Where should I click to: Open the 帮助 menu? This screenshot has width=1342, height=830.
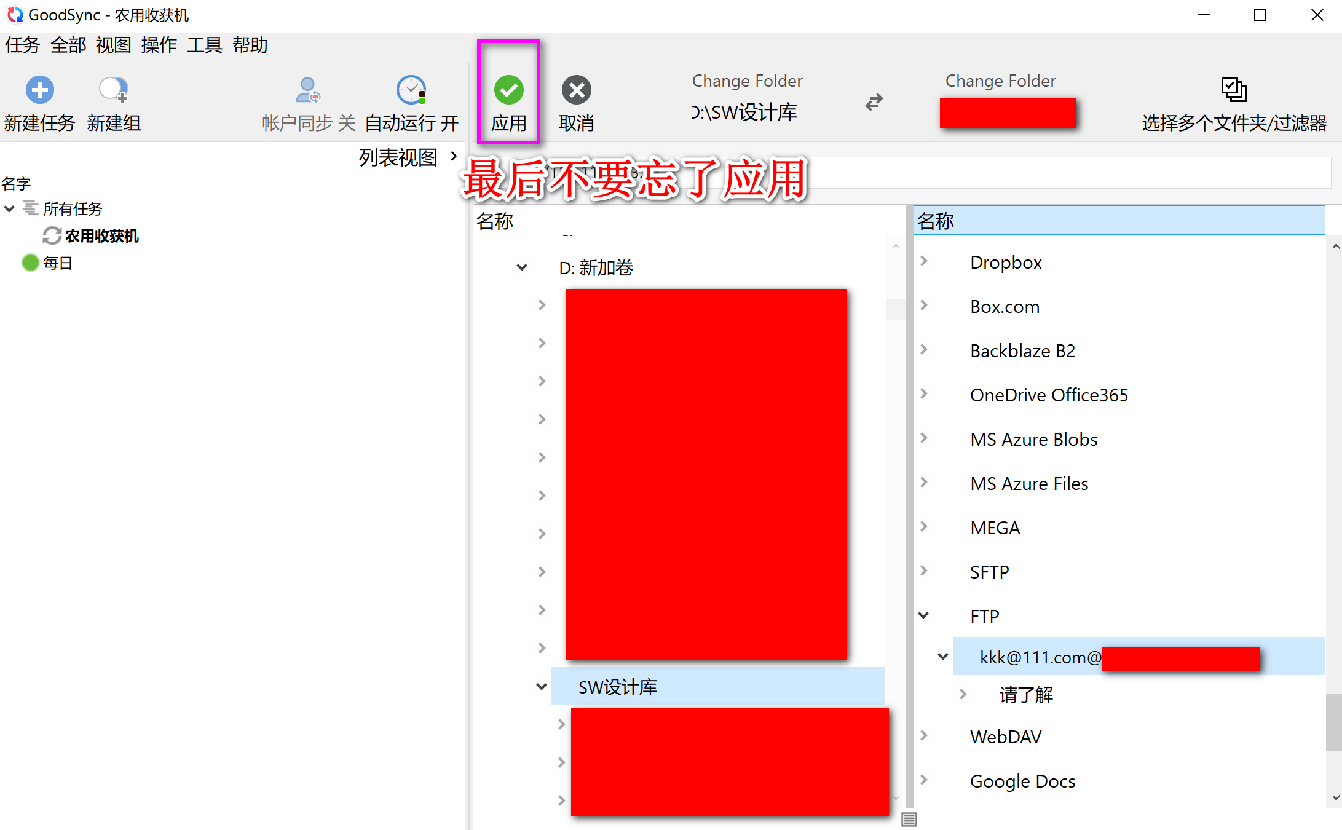pyautogui.click(x=250, y=45)
